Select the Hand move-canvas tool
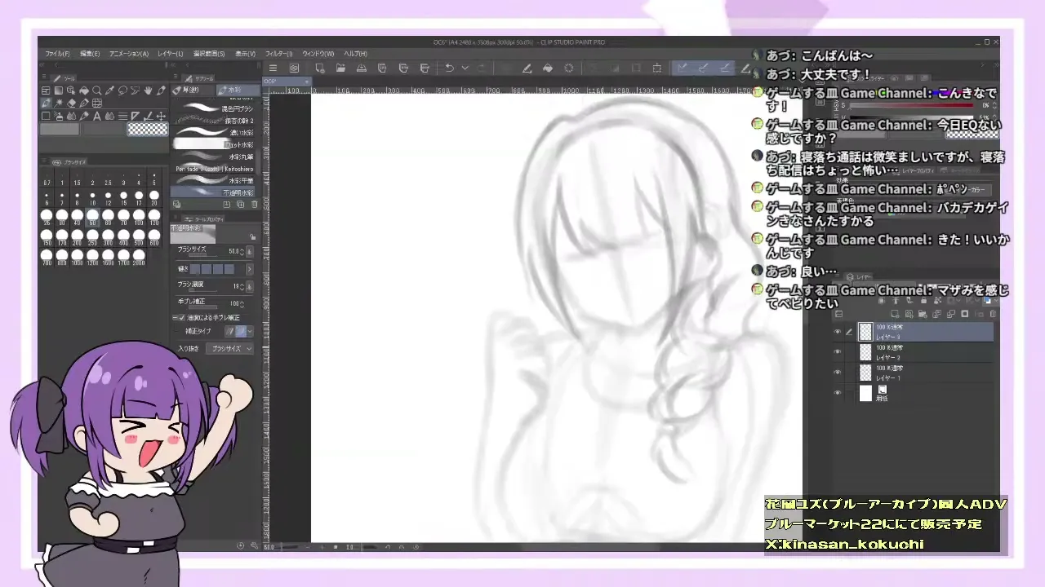This screenshot has height=587, width=1045. pos(148,90)
